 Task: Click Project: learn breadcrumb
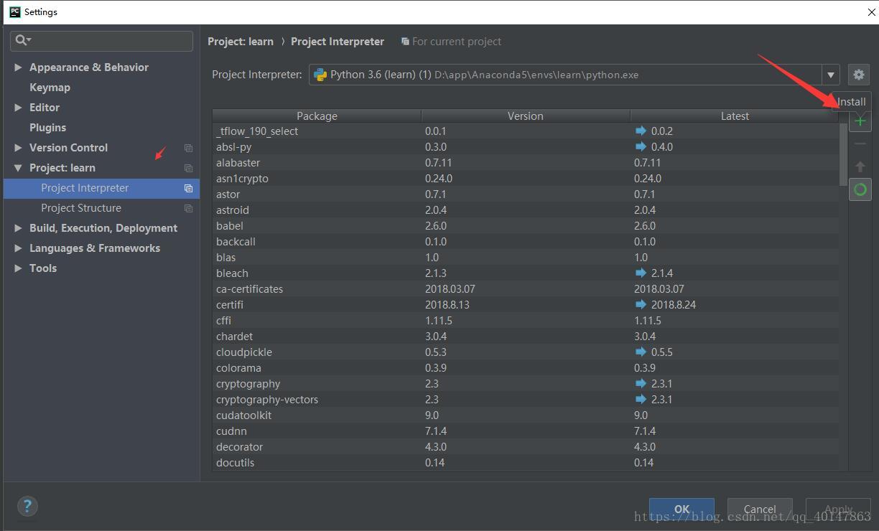(x=241, y=42)
